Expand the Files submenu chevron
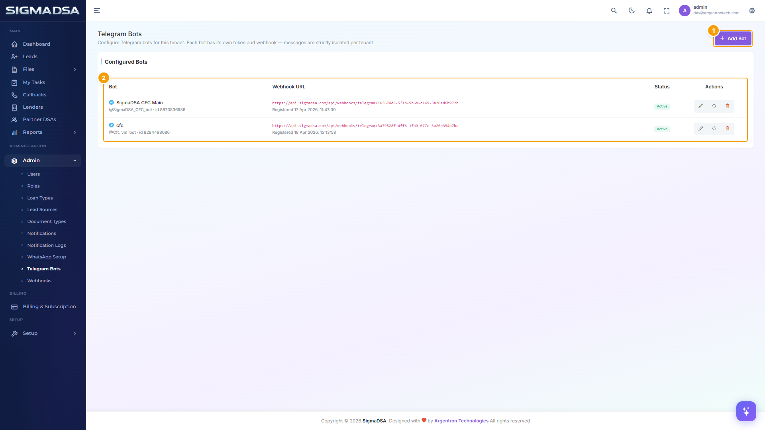Image resolution: width=765 pixels, height=430 pixels. click(75, 70)
